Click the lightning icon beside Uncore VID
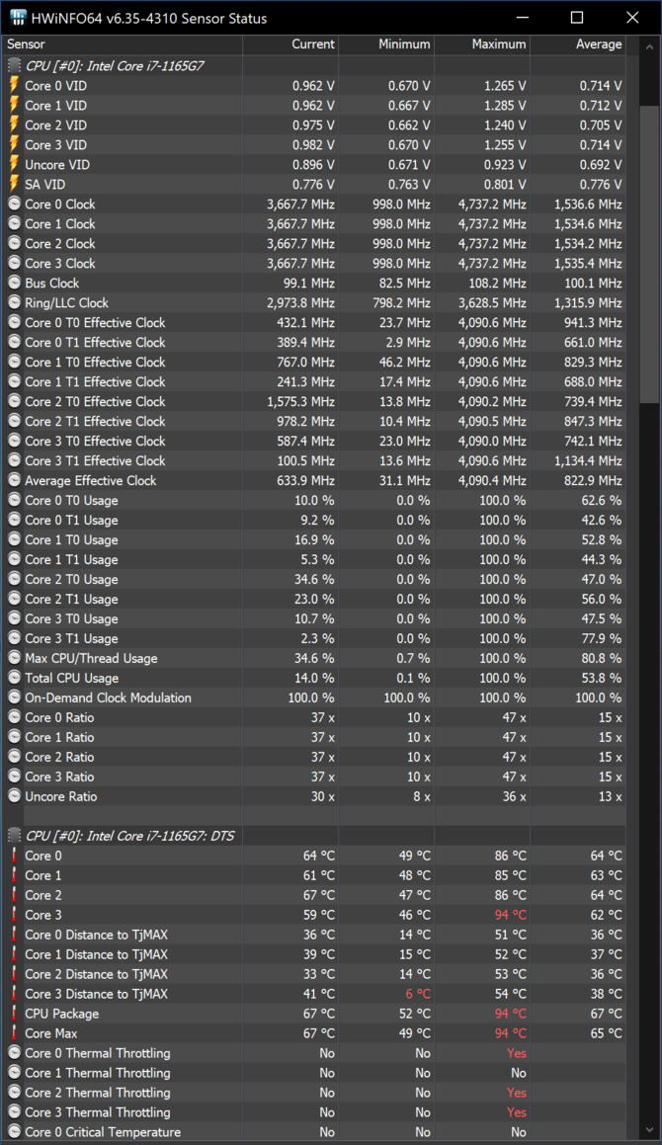 [14, 164]
